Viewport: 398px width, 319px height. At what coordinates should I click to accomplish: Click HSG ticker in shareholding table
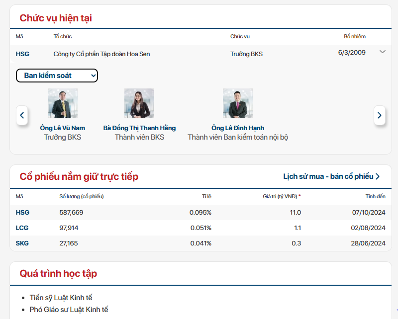[22, 212]
